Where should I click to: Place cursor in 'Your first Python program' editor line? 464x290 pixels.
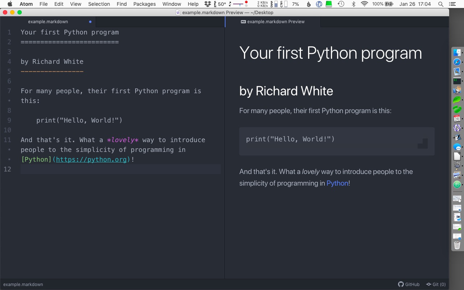tap(70, 32)
